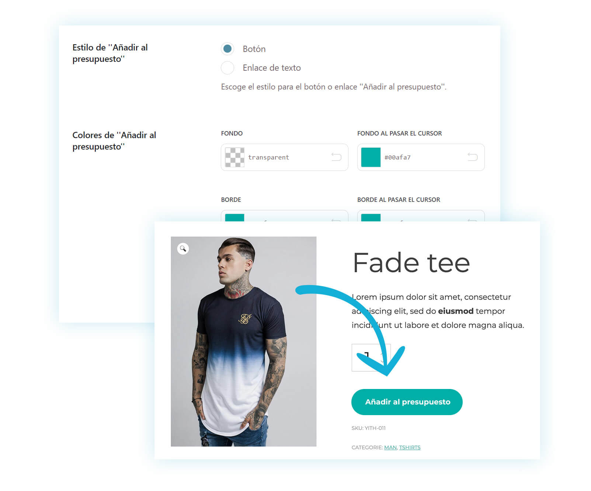
Task: Open the Borde al pasar el cursor swatch
Action: 371,218
